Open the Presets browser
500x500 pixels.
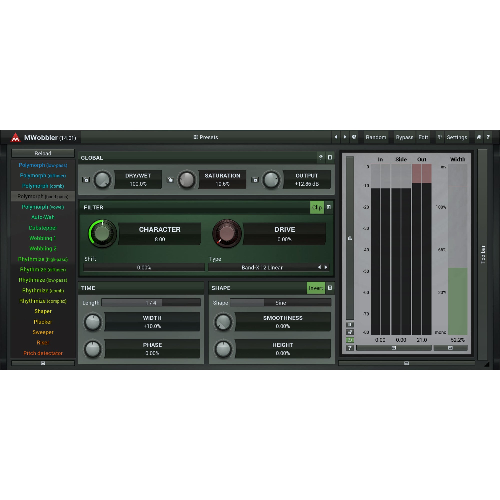click(x=206, y=137)
